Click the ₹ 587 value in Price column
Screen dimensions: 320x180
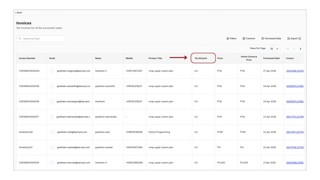coord(220,132)
